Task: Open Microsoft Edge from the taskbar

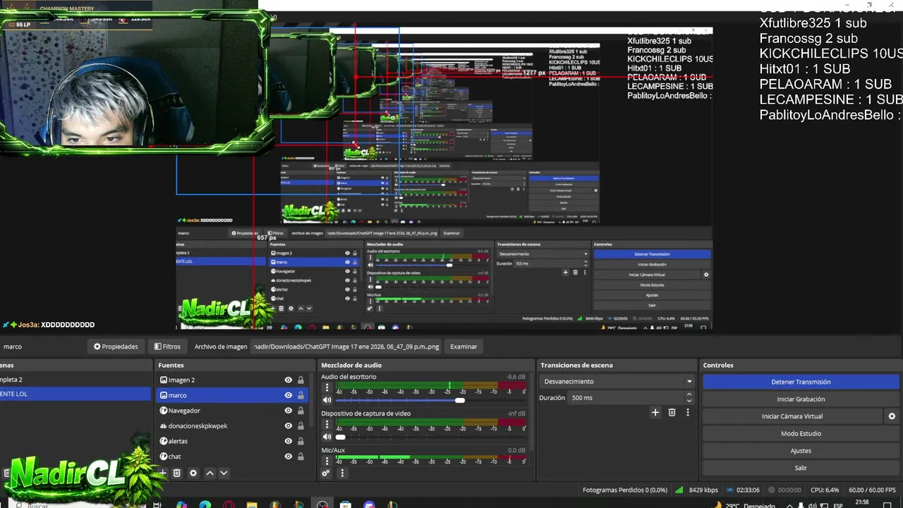Action: (205, 504)
